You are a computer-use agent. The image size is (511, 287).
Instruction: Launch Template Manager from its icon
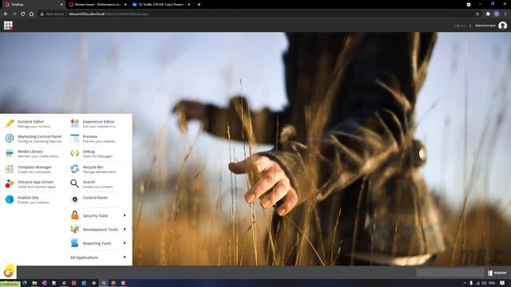[10, 169]
